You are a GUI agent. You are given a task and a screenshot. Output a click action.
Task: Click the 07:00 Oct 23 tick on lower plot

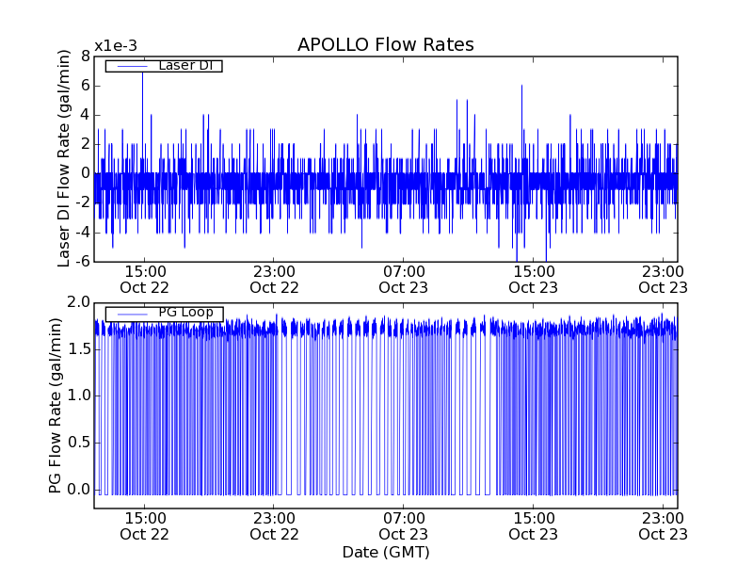coord(404,525)
